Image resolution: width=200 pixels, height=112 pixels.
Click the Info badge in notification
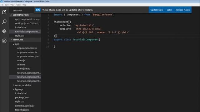[x=38, y=10]
